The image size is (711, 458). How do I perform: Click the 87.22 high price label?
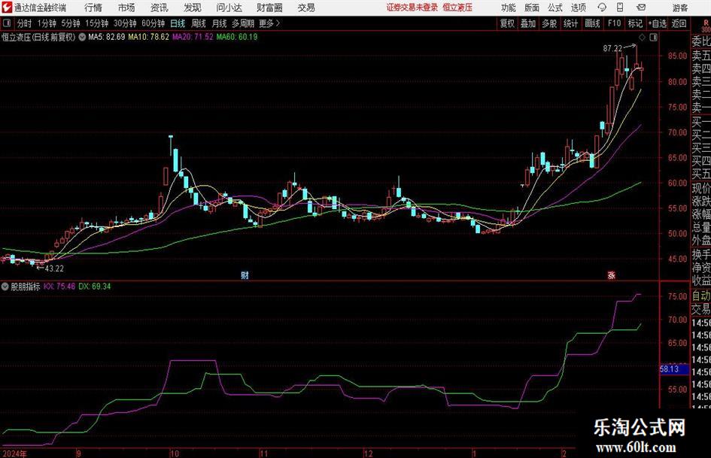point(612,49)
